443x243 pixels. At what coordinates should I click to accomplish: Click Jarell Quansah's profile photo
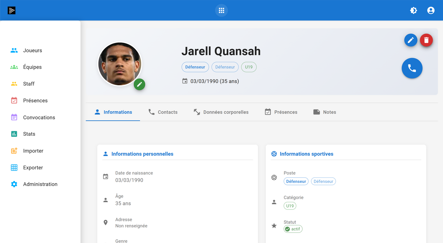(120, 64)
